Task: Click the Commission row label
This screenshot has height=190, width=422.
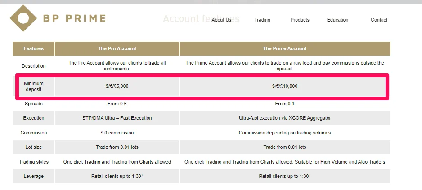Action: pos(34,133)
